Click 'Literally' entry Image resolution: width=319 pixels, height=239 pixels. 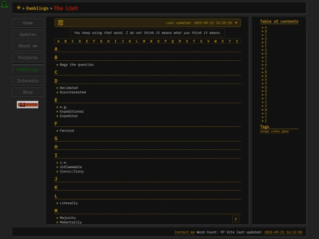coord(69,203)
